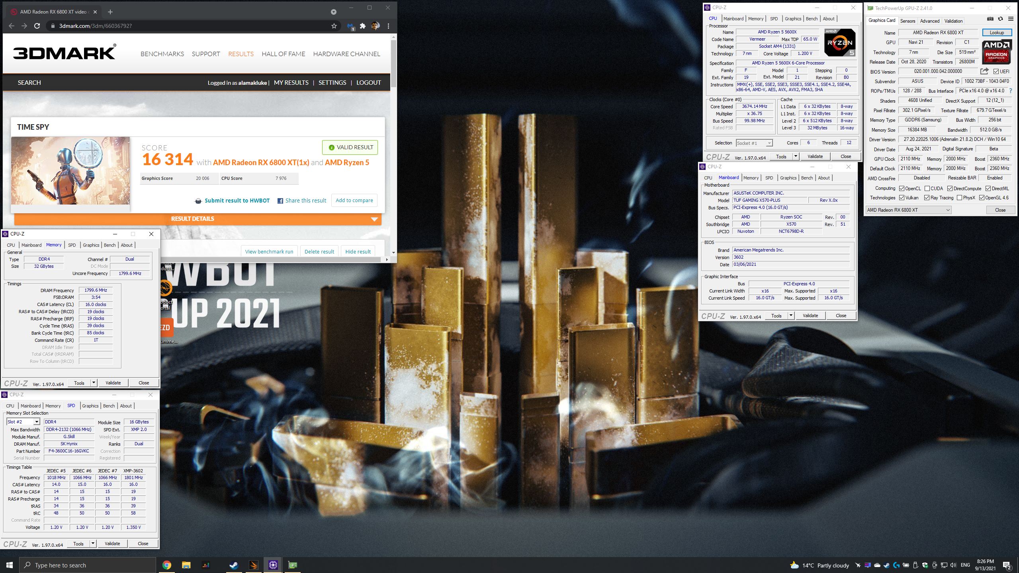This screenshot has height=573, width=1019.
Task: Toggle the Ray Tracing checkbox
Action: pos(927,198)
